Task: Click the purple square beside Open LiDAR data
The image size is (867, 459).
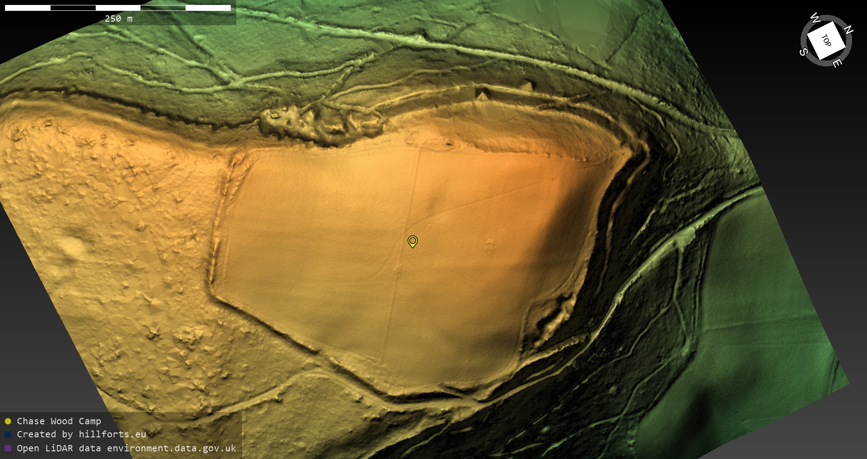Action: (8, 448)
